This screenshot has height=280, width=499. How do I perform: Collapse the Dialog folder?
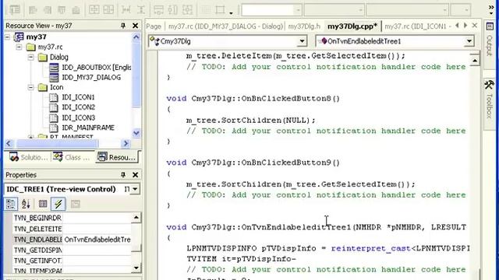coord(31,58)
